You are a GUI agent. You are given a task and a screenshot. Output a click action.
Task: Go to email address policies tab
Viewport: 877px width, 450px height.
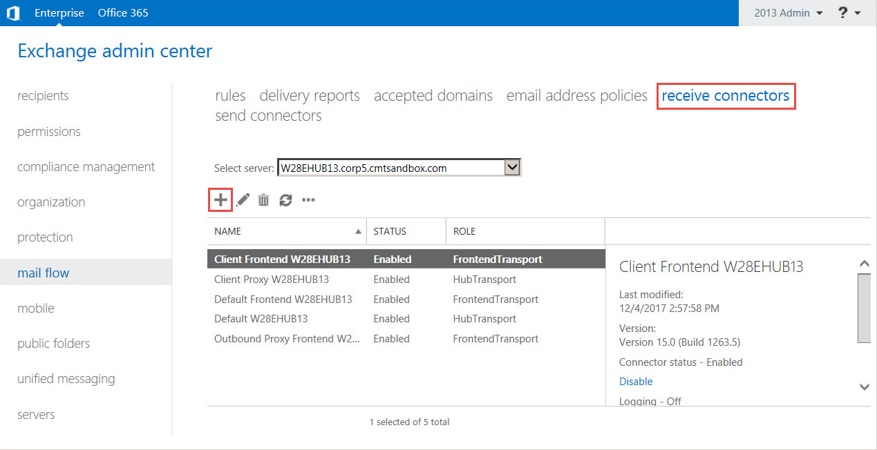(577, 96)
